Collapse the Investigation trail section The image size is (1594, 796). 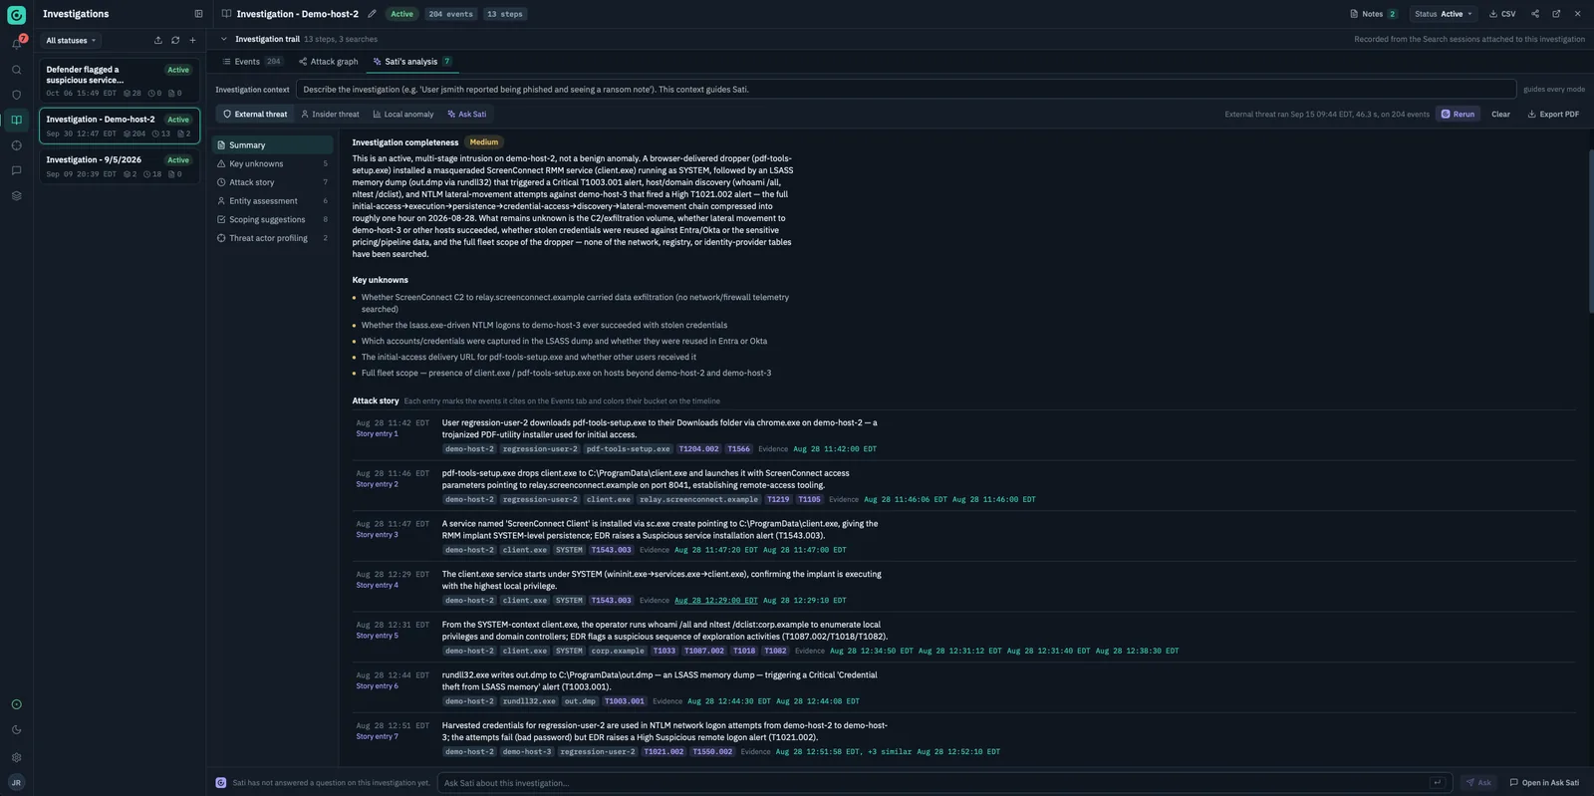pyautogui.click(x=223, y=39)
